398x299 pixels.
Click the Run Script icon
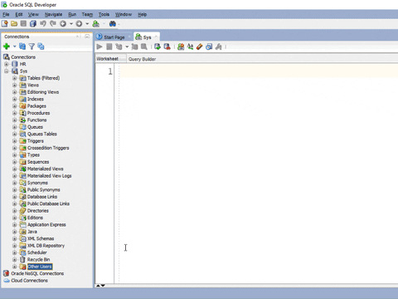109,47
